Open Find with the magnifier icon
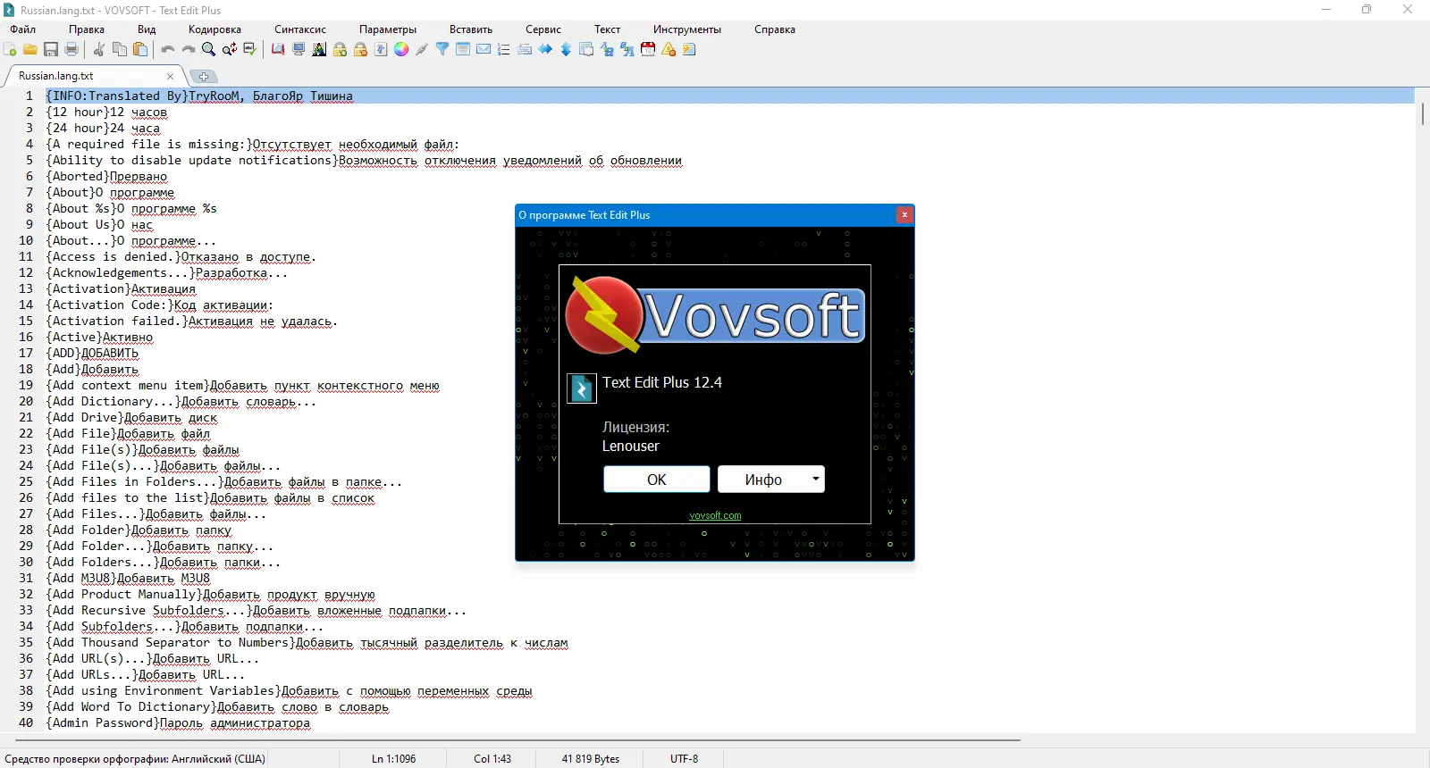Screen dimensions: 1430x768 pos(209,50)
